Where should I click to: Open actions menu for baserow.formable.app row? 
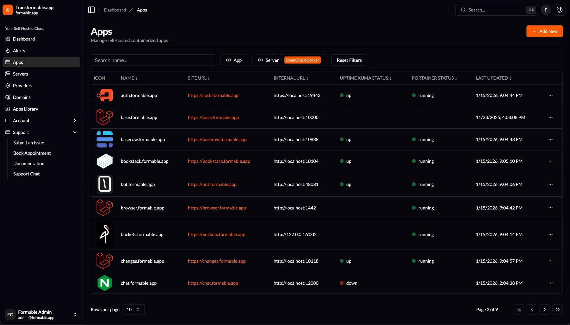pyautogui.click(x=551, y=139)
